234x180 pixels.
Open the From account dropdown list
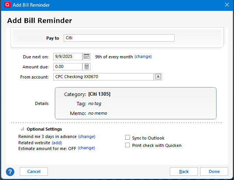coord(158,77)
